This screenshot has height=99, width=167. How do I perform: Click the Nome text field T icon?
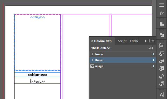coord(92,54)
